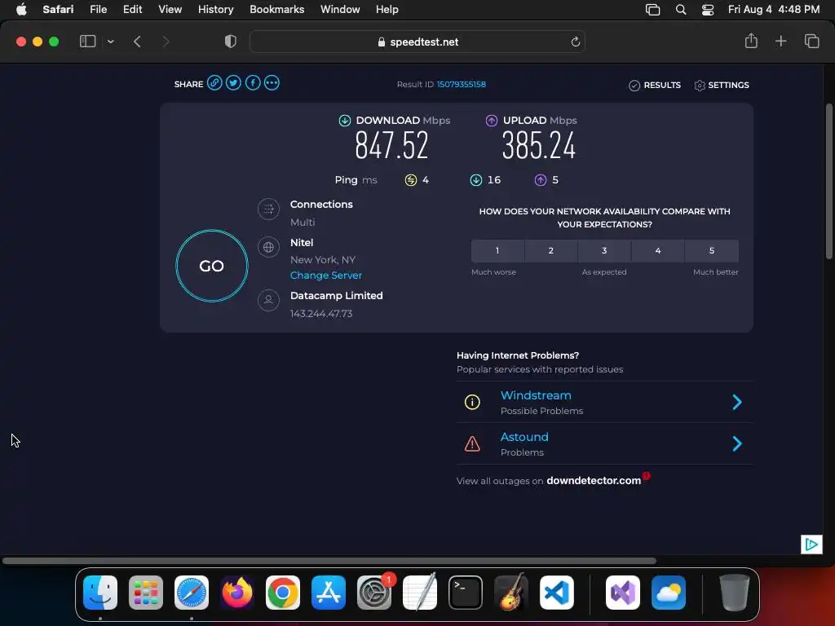Open the History menu
Screen dimensions: 835x626
coord(215,10)
